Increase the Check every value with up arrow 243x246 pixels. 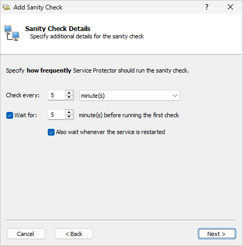tap(69, 93)
